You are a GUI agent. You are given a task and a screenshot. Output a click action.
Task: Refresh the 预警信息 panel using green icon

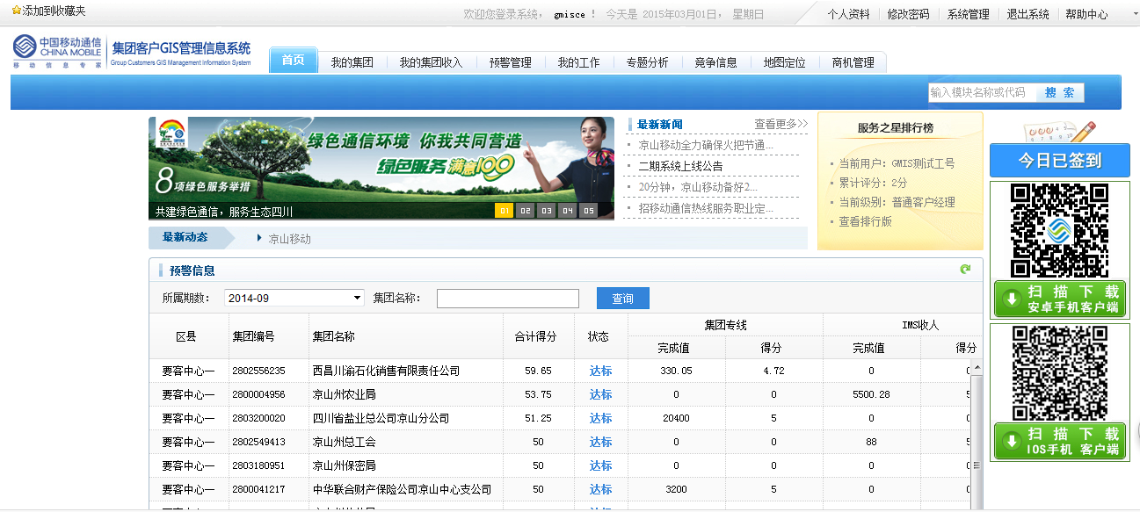click(965, 270)
